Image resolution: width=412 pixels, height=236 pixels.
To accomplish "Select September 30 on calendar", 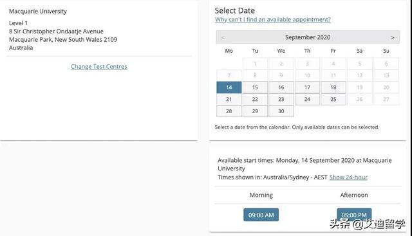I will click(281, 111).
